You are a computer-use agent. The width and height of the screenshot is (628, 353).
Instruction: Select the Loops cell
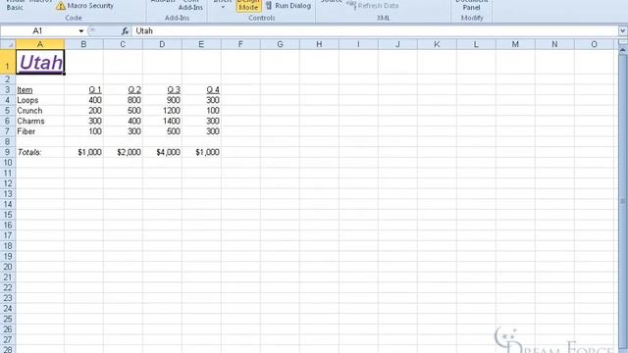coord(40,100)
